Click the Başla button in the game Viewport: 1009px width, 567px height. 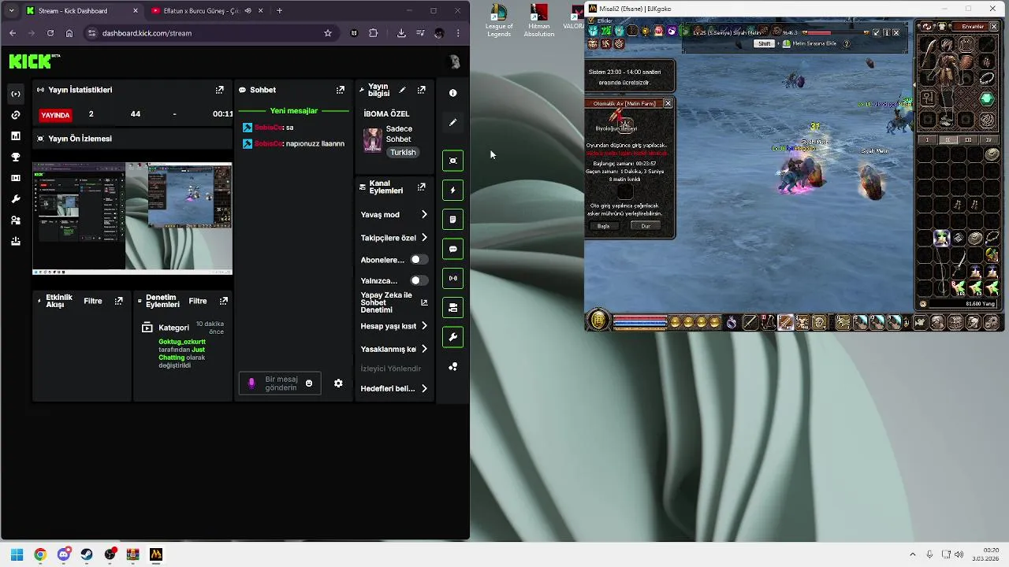pos(604,226)
